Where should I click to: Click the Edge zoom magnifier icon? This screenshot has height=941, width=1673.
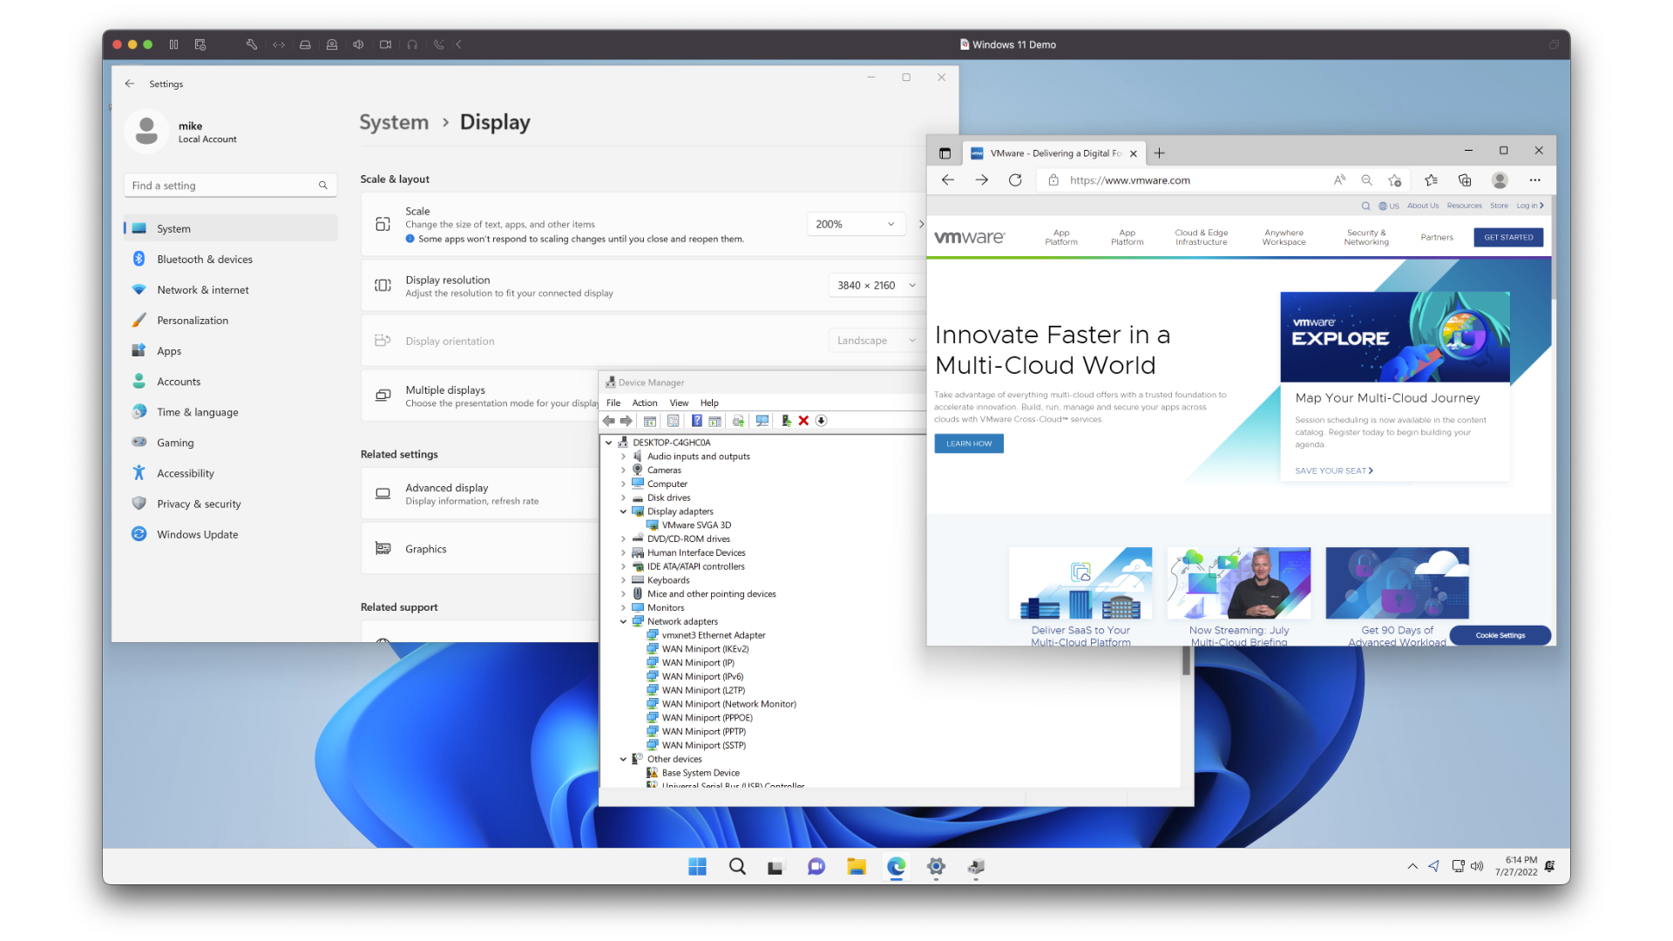(x=1366, y=180)
